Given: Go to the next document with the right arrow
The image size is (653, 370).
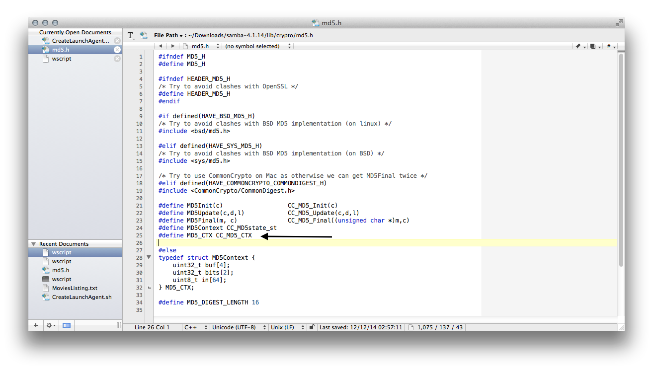Looking at the screenshot, I should pyautogui.click(x=173, y=46).
